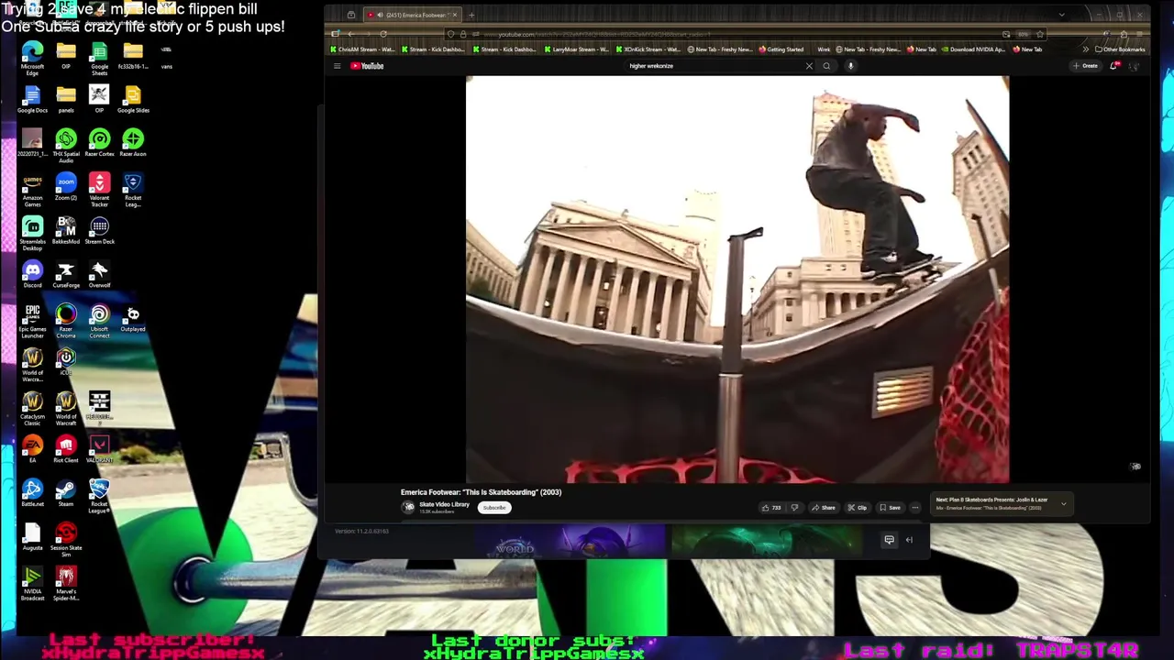Launch Ubisoft Connect shortcut

click(x=99, y=320)
